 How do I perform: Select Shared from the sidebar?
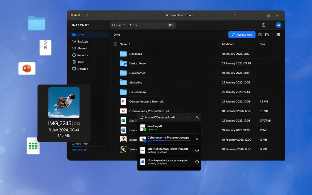pos(81,48)
